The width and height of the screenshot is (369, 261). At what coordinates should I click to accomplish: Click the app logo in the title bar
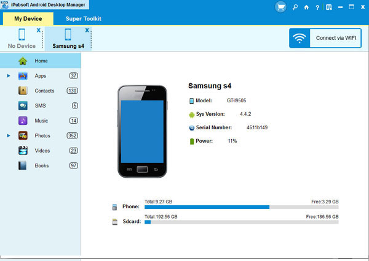point(4,5)
